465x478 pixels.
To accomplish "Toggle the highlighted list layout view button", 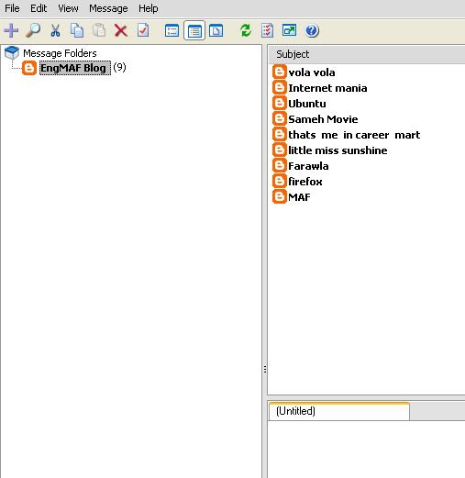I will [194, 30].
